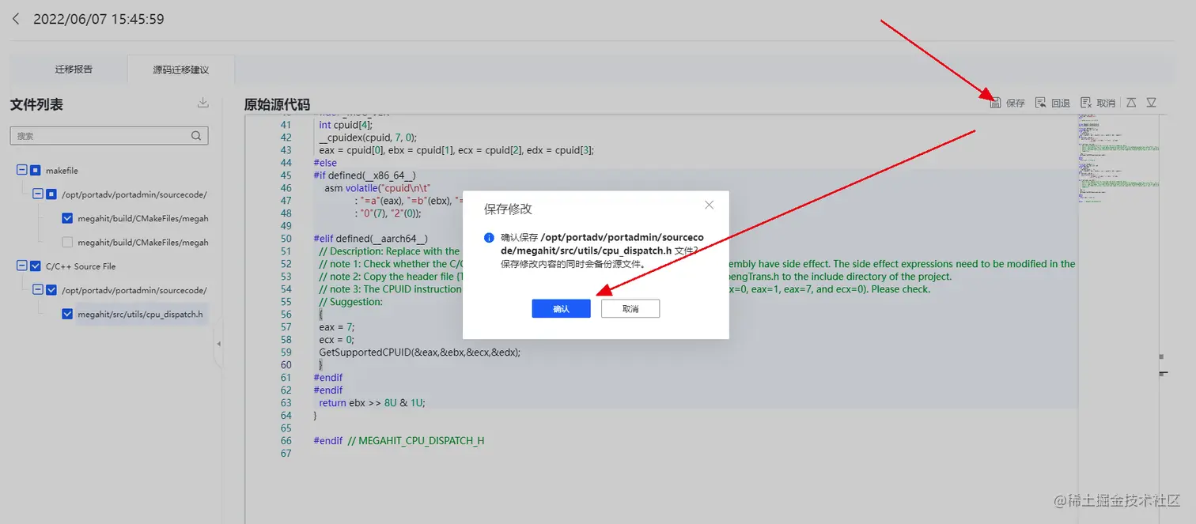Toggle the C/C++ Source File checkbox
Screen dimensions: 1196x524
pyautogui.click(x=36, y=266)
